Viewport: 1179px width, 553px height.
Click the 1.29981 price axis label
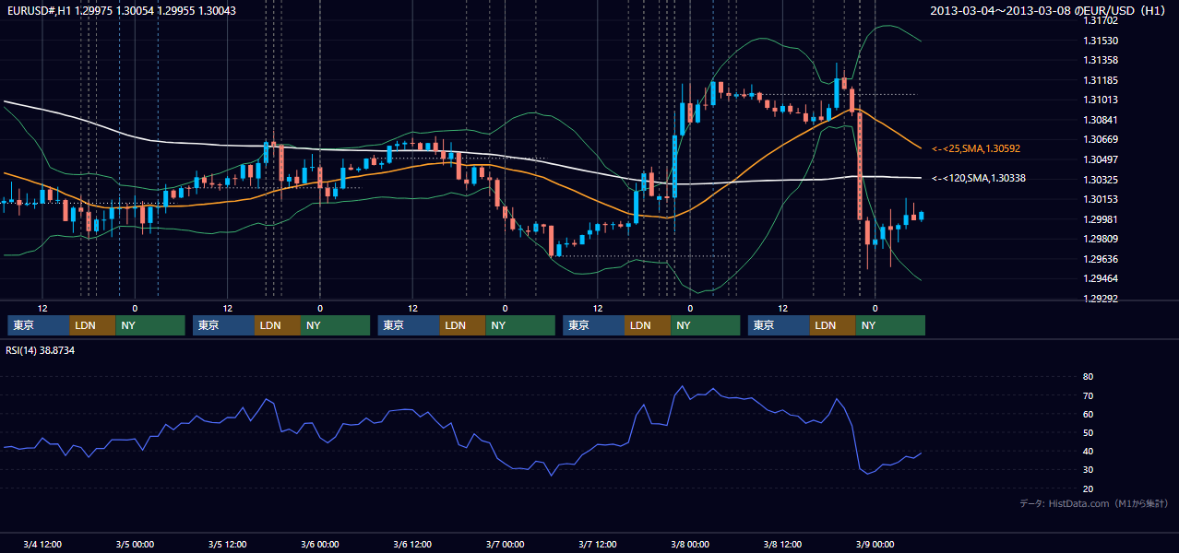pyautogui.click(x=1101, y=219)
